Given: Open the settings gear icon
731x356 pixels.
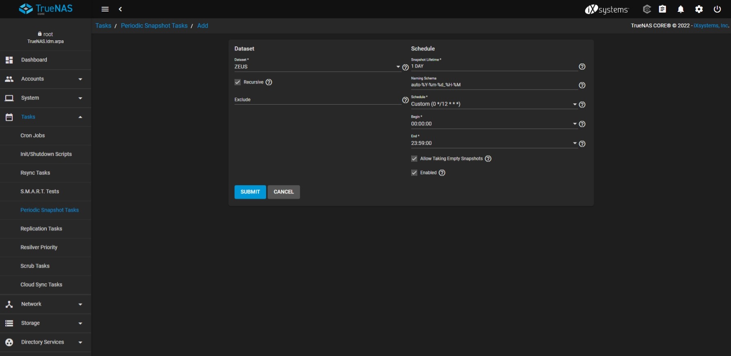Looking at the screenshot, I should click(x=699, y=9).
